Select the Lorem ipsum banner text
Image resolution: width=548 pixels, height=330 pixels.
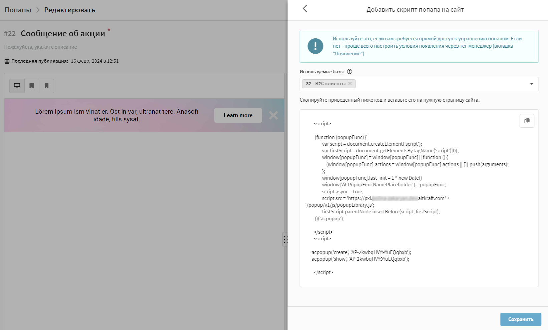117,115
